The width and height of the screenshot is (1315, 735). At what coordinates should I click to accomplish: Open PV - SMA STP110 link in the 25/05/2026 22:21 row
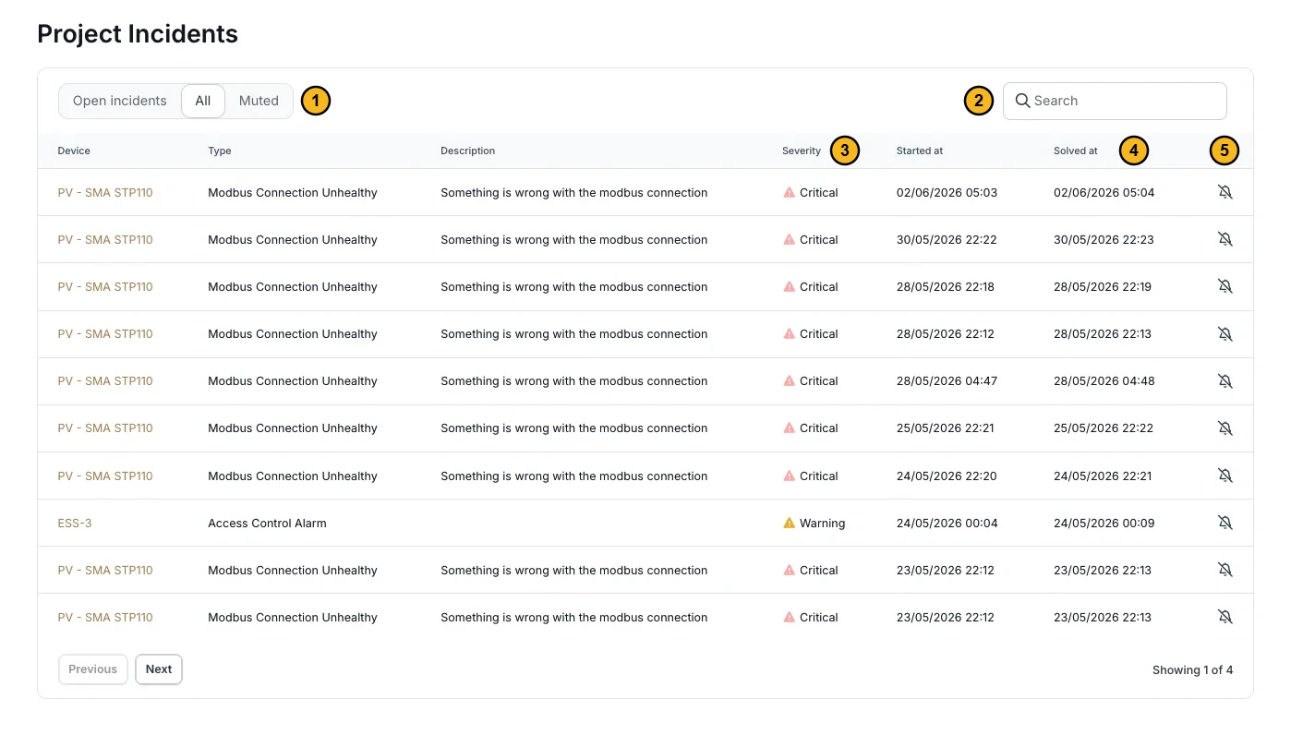[105, 428]
